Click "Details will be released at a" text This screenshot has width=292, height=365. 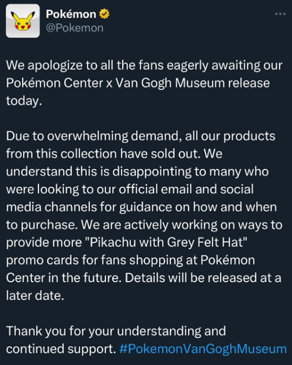click(203, 278)
